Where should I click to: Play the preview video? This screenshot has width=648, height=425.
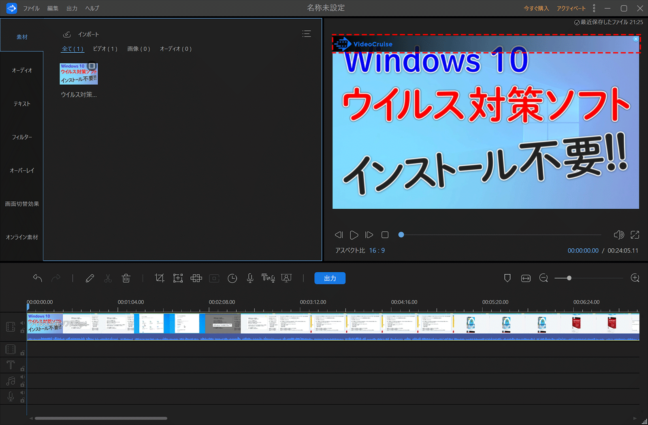[354, 235]
